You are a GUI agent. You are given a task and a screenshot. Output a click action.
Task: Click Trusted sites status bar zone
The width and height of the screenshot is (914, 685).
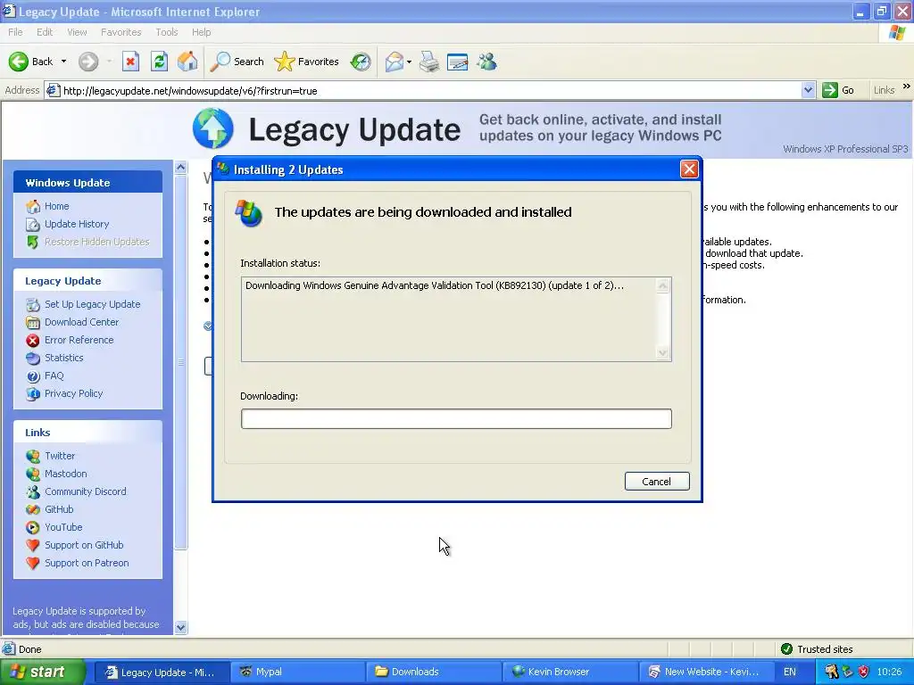pos(817,649)
